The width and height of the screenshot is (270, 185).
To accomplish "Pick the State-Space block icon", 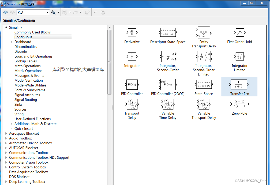I will 204,84.
